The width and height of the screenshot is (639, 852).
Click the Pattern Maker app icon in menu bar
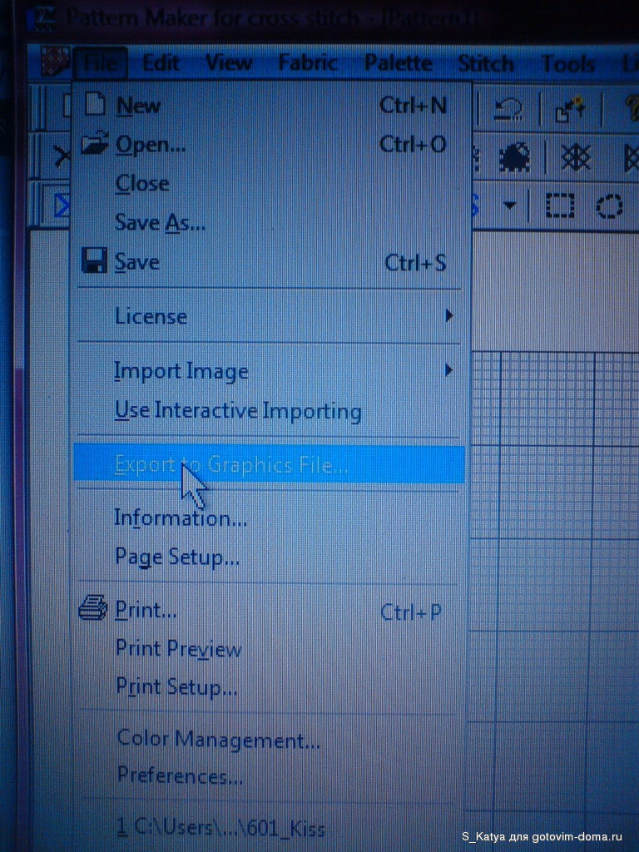tap(57, 63)
